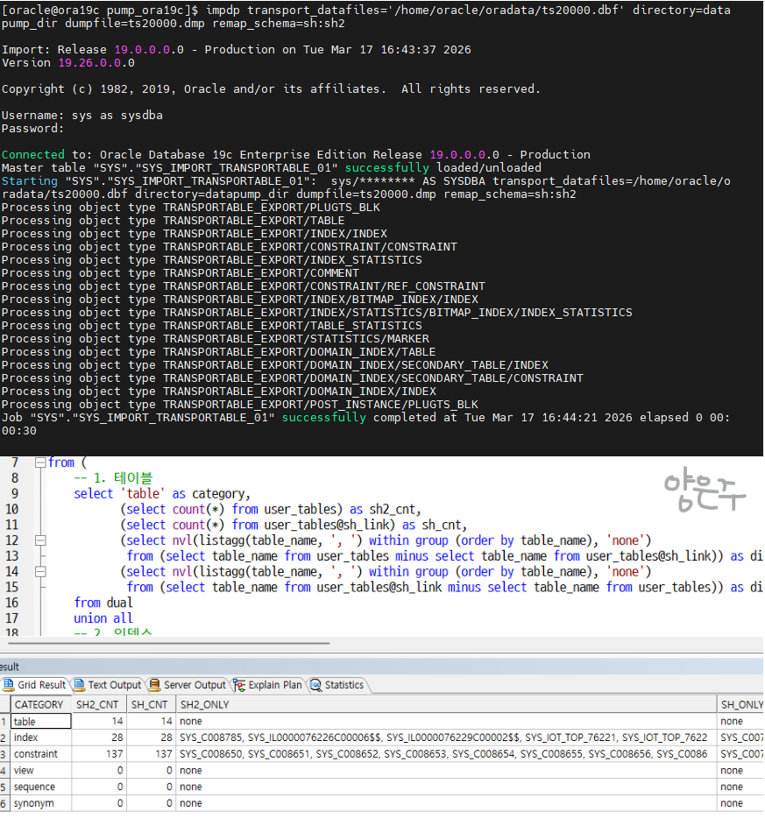Click the SH_CNT column header
Screen dimensions: 765x833
149,704
